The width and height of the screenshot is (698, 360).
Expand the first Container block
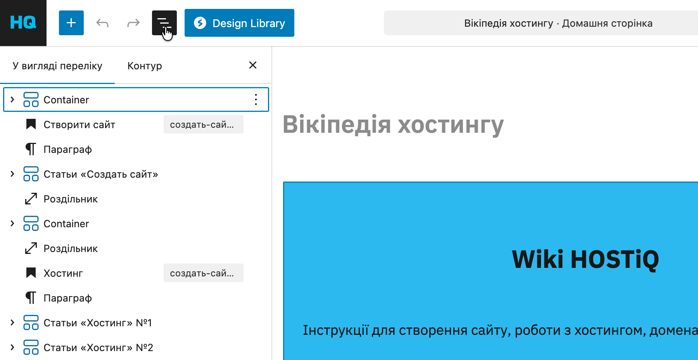click(12, 99)
